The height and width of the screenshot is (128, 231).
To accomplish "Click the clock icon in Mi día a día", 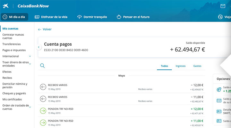I will 5,17.
